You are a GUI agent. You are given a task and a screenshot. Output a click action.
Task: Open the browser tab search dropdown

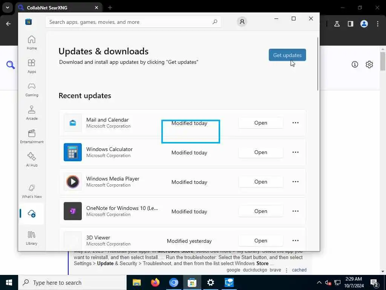coord(8,8)
